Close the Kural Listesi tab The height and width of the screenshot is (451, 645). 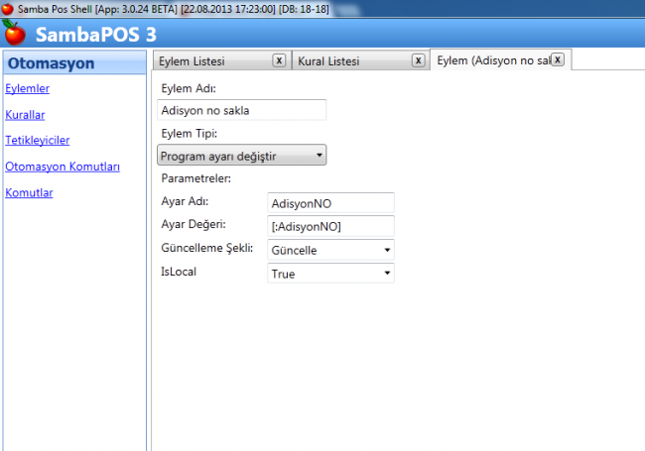point(418,60)
